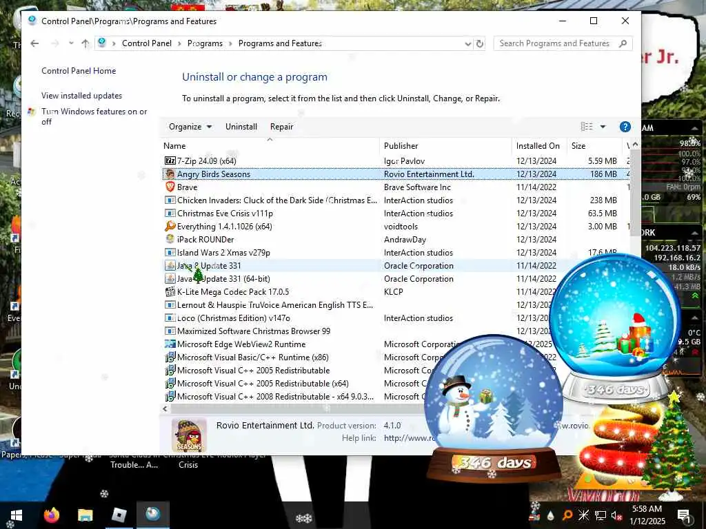Open the notification center icon
This screenshot has height=529, width=706.
684,515
